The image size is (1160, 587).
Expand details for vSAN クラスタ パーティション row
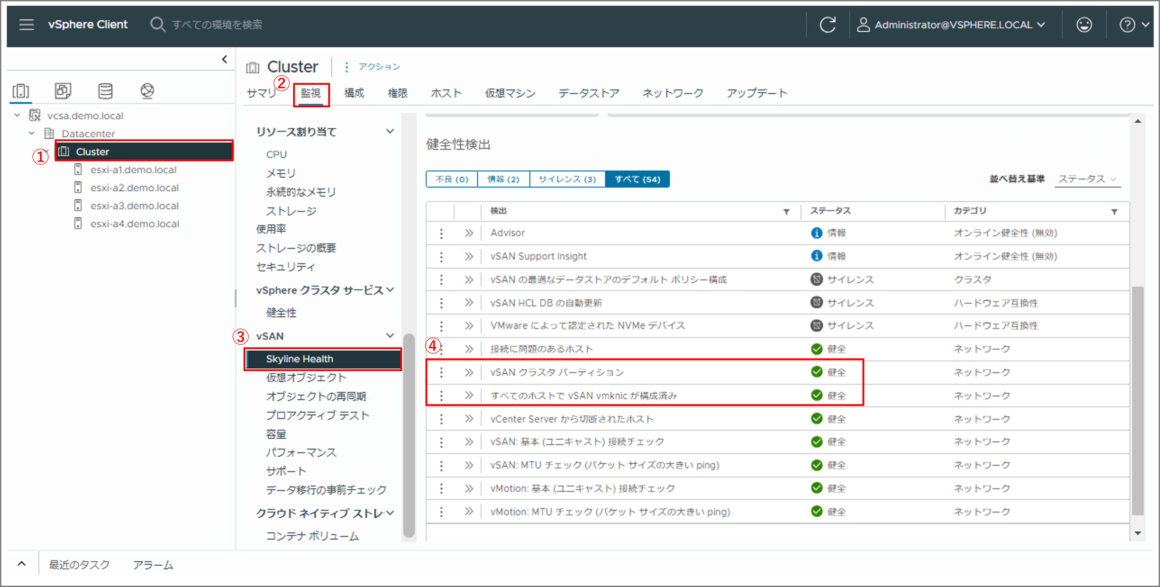tap(469, 372)
